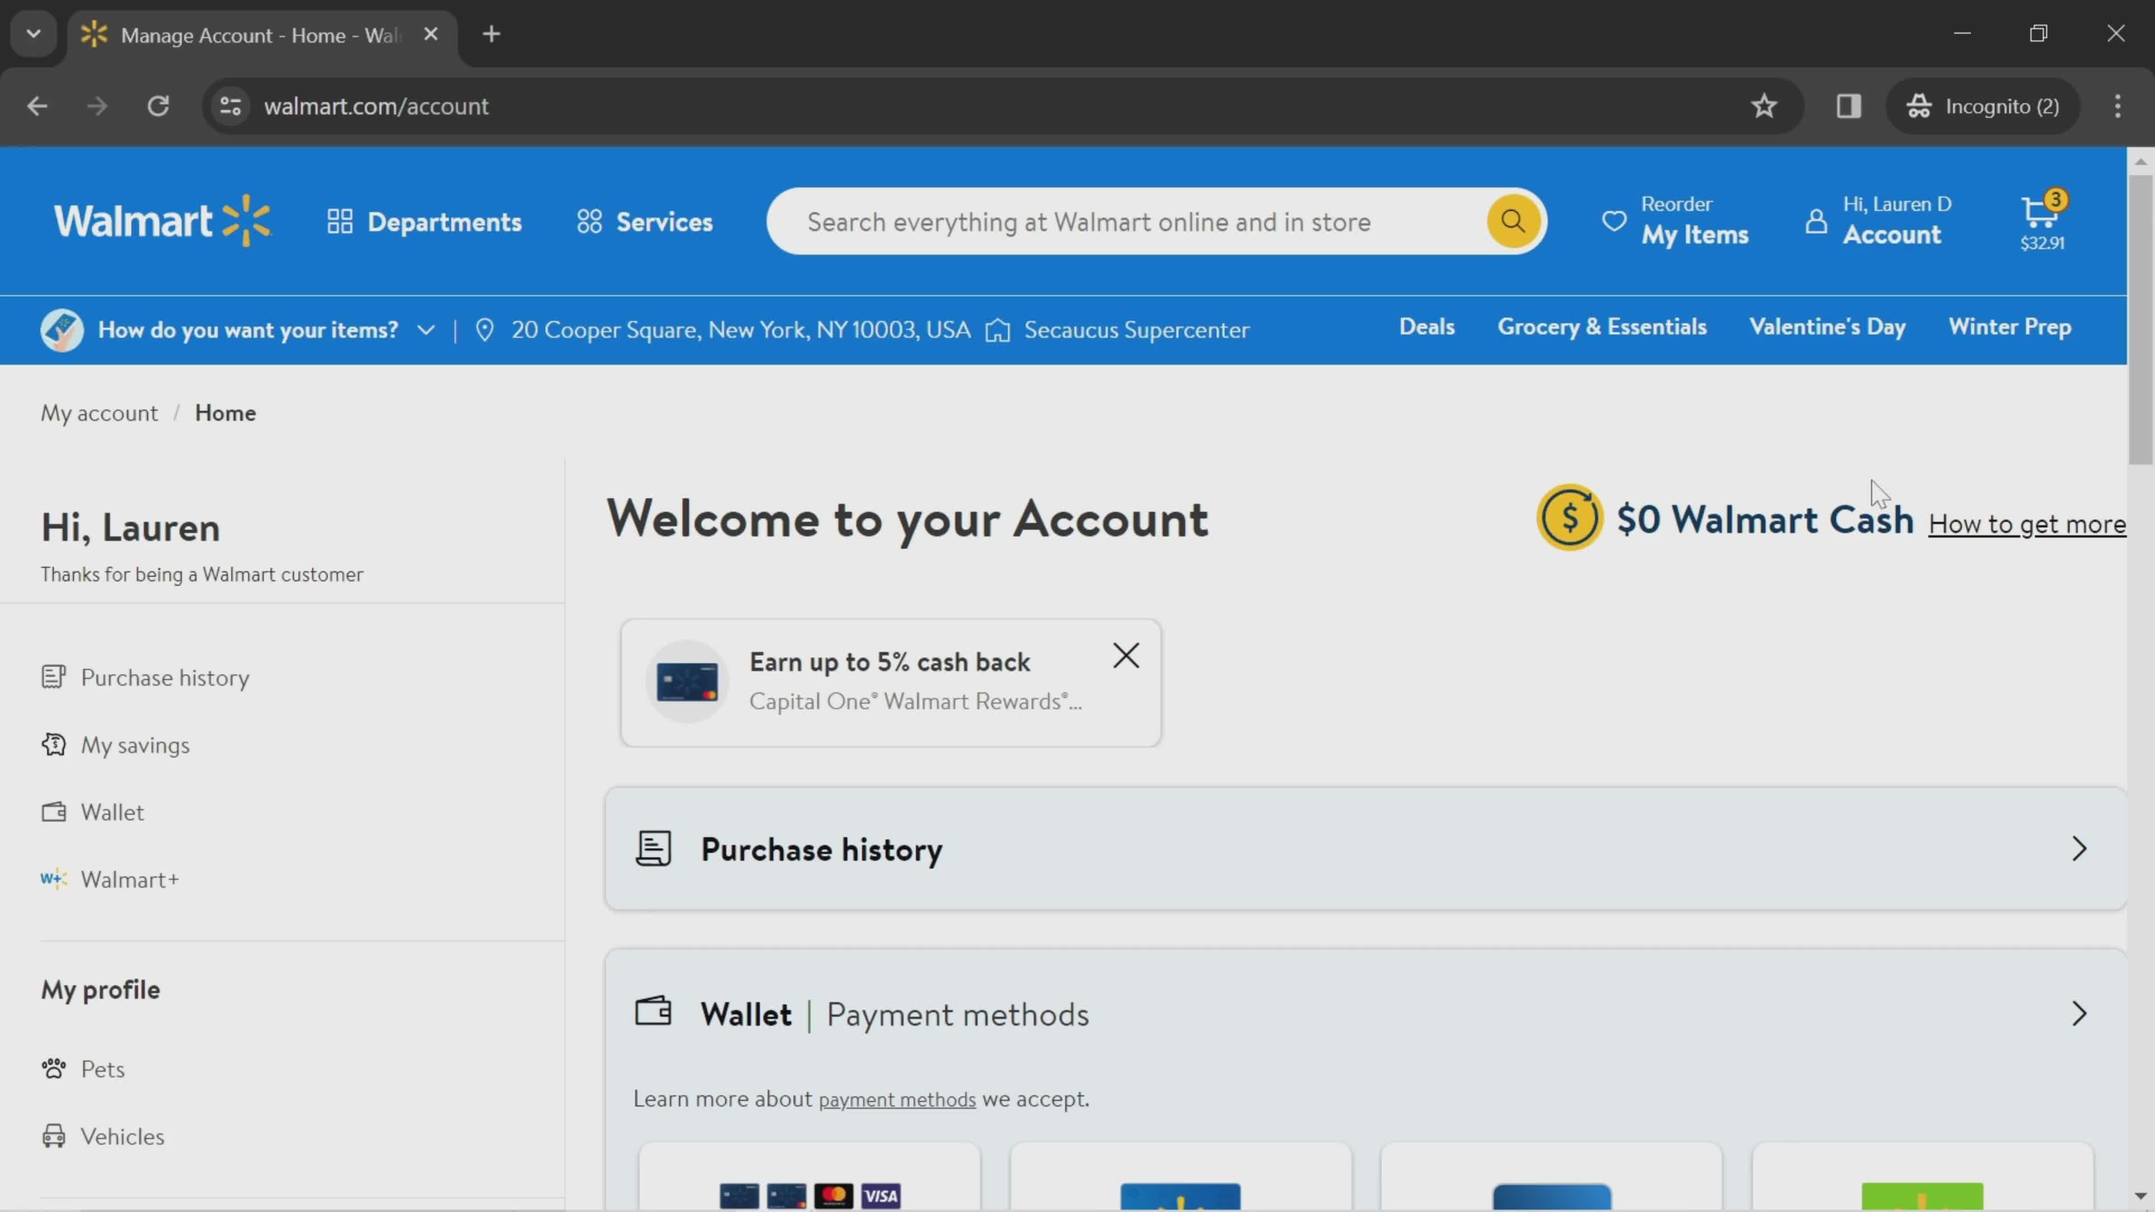Click the How to get more link
2155x1212 pixels.
(2028, 522)
